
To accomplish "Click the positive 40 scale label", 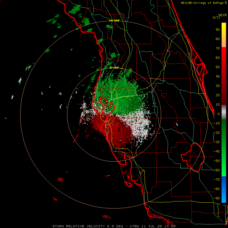I will (x=218, y=76).
